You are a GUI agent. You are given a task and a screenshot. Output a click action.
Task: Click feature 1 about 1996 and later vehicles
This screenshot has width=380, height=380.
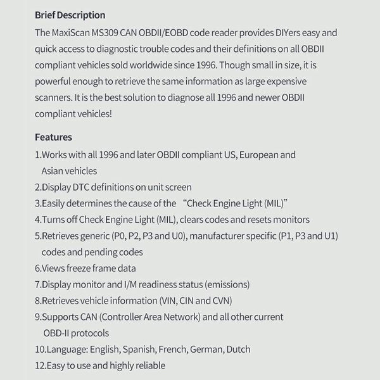[165, 155]
